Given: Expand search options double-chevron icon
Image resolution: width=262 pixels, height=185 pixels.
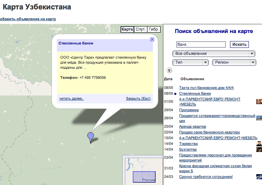Looking at the screenshot, I should (x=169, y=70).
